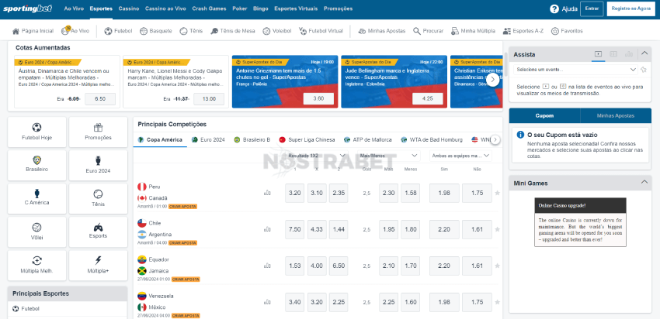Viewport: 660px width, 319px height.
Task: Go to Página Inicial home icon
Action: pyautogui.click(x=16, y=31)
